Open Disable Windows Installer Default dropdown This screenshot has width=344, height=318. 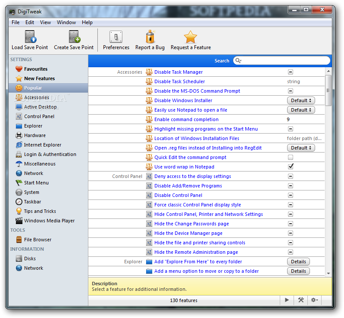(301, 100)
